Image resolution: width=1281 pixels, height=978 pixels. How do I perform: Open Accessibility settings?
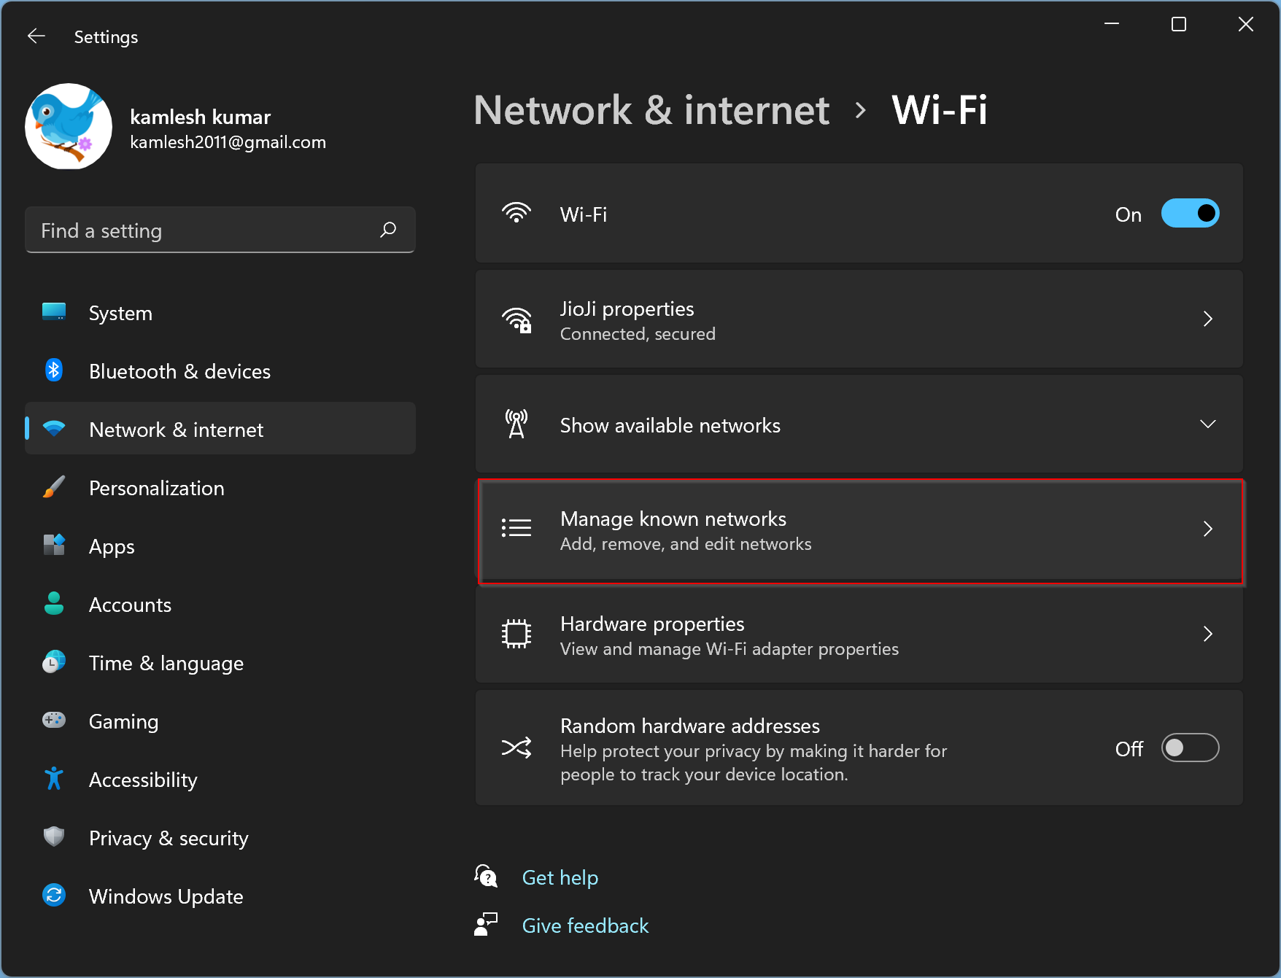click(x=220, y=780)
